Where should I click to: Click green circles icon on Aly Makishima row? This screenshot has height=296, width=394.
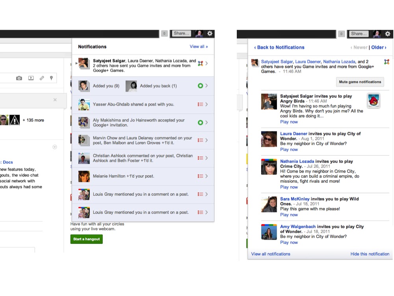200,123
